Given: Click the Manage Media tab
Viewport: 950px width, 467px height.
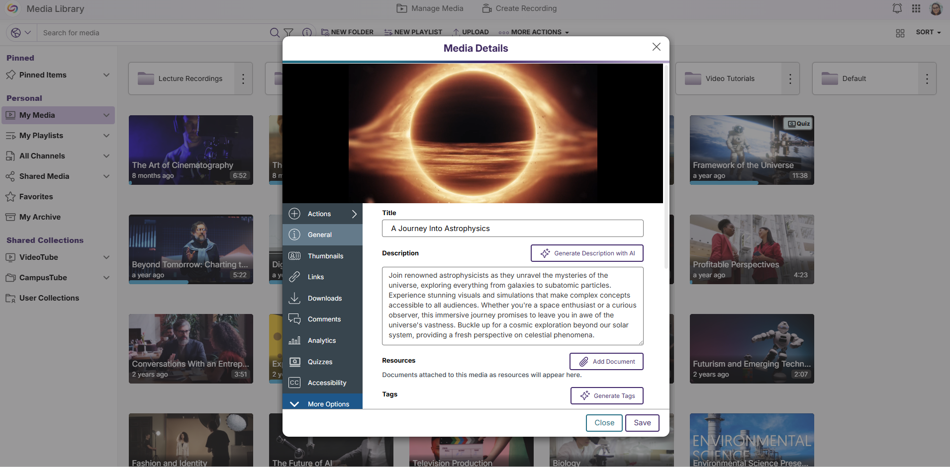Looking at the screenshot, I should pos(430,8).
